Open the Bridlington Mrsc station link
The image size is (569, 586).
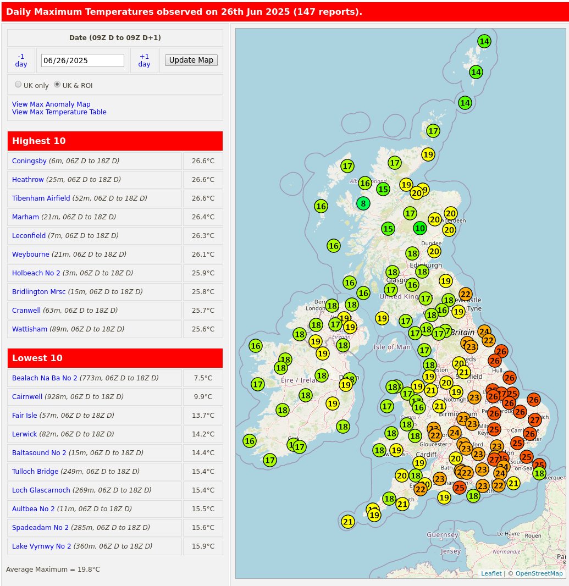(38, 291)
